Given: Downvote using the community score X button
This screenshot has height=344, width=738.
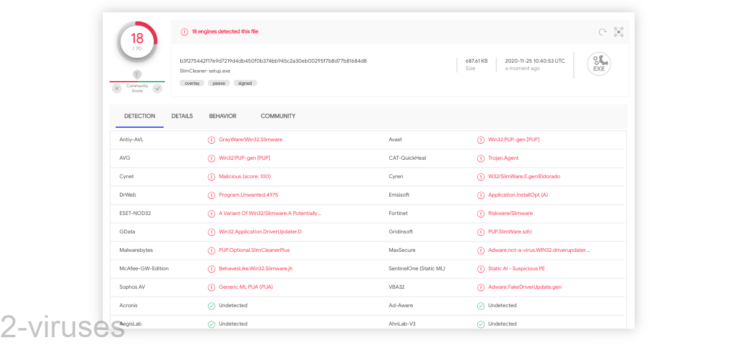Looking at the screenshot, I should pyautogui.click(x=117, y=88).
